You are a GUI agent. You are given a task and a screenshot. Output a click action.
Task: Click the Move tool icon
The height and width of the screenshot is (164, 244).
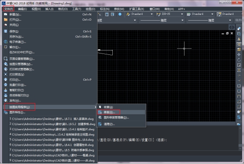239,54
